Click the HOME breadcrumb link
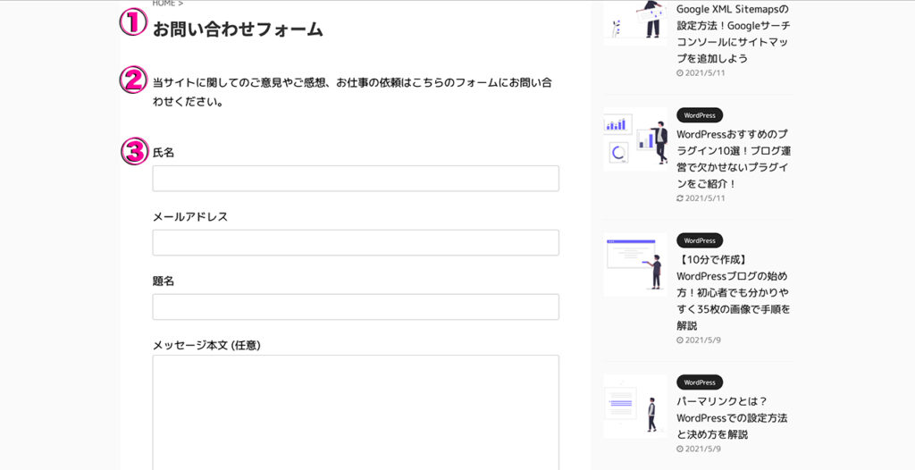 (x=164, y=4)
